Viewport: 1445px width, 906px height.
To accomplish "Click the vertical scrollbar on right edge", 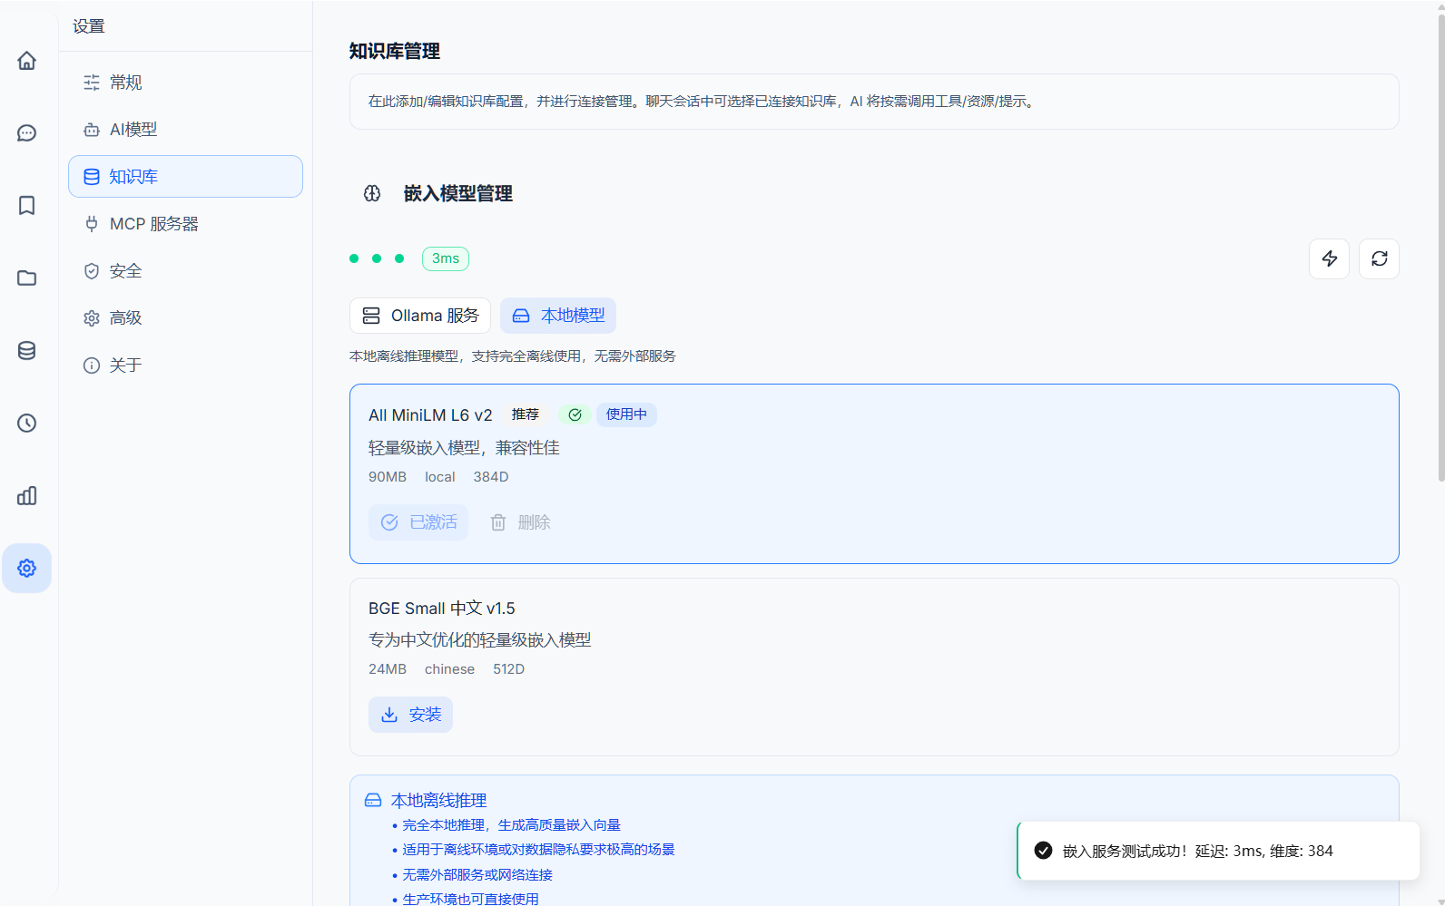I will 1440,245.
